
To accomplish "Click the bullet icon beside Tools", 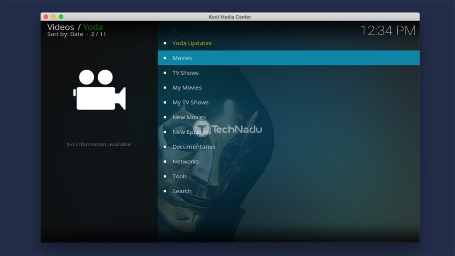I will coord(165,176).
